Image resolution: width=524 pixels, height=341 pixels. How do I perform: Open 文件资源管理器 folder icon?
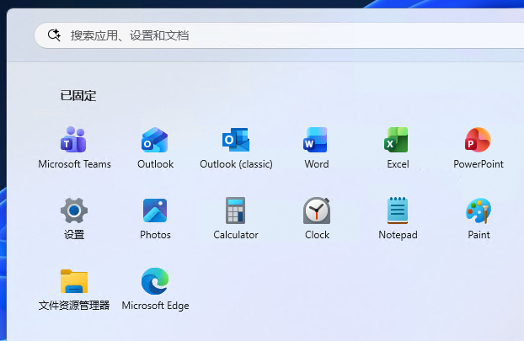point(74,281)
